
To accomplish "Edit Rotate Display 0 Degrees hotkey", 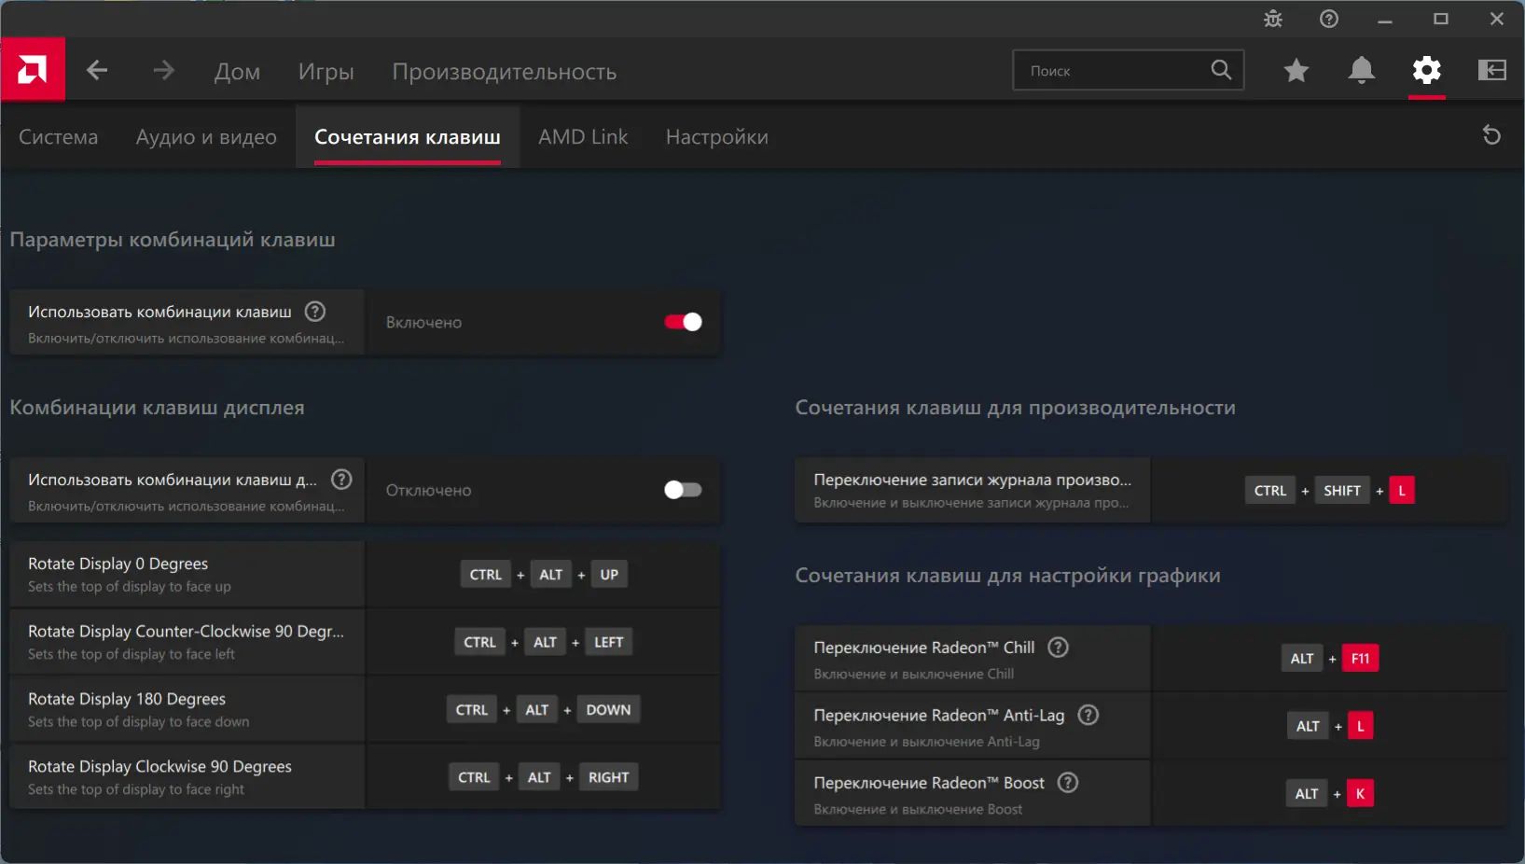I will point(544,575).
